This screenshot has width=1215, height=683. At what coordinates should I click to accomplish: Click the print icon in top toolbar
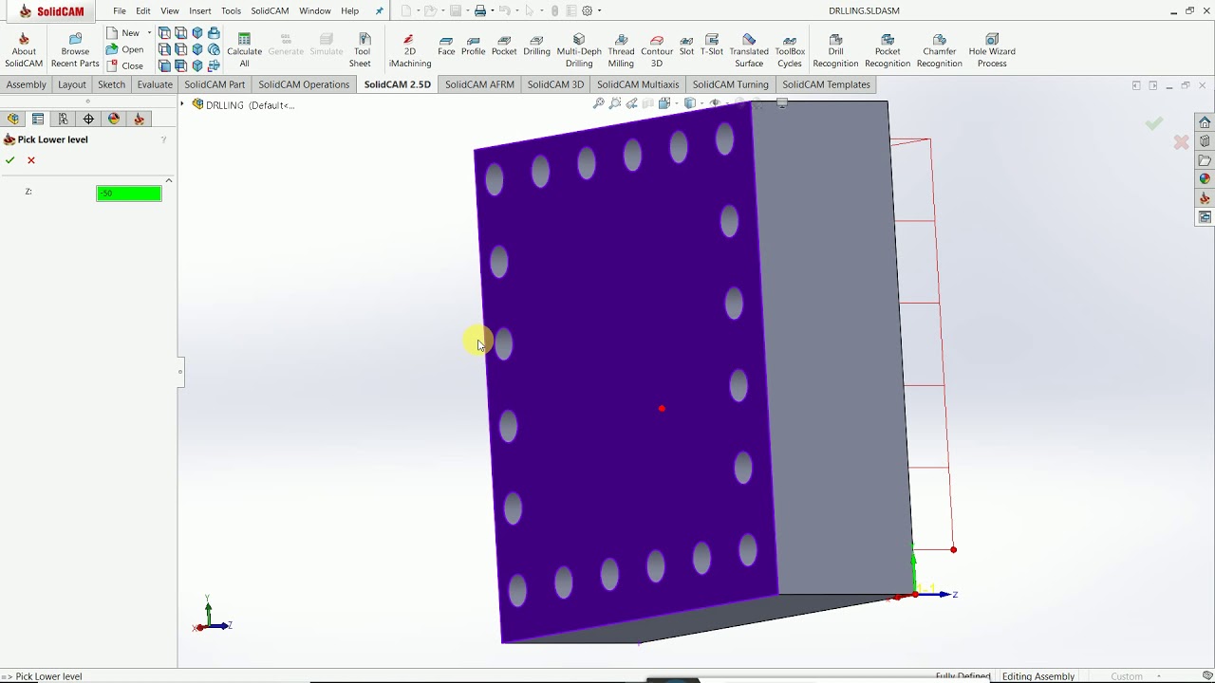(480, 10)
